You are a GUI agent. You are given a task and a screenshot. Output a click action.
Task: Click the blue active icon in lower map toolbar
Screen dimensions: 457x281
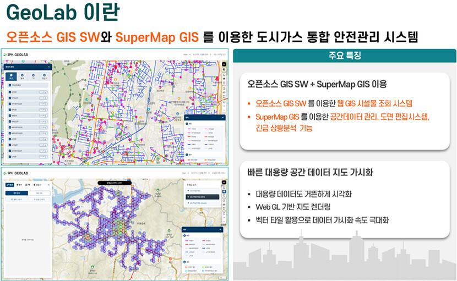click(x=224, y=191)
